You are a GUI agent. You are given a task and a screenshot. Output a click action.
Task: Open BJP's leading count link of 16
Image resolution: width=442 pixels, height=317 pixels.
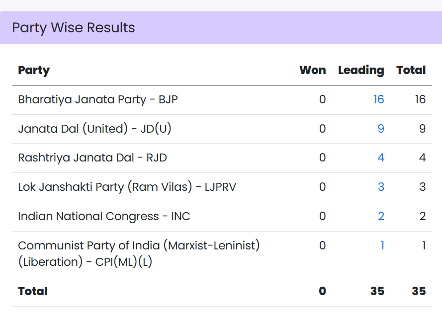pos(378,99)
